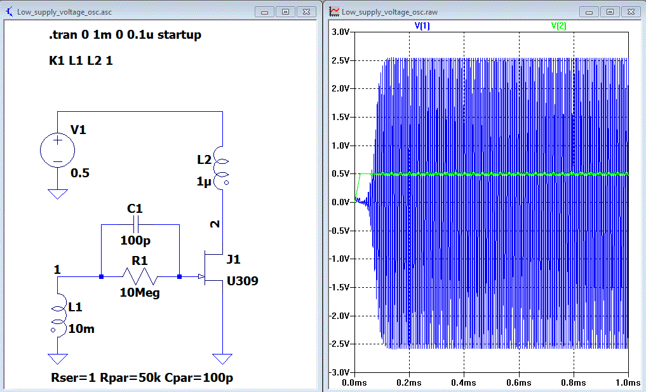
Task: Click the Rser=1 Rpar=50k Cpar=100p text
Action: pos(142,377)
